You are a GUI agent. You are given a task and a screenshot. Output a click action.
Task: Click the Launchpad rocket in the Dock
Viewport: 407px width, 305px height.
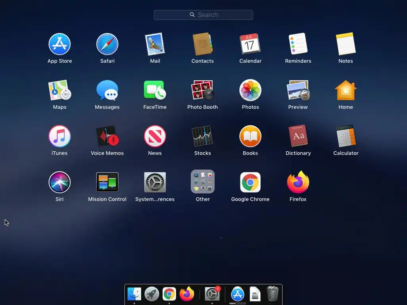pos(151,294)
